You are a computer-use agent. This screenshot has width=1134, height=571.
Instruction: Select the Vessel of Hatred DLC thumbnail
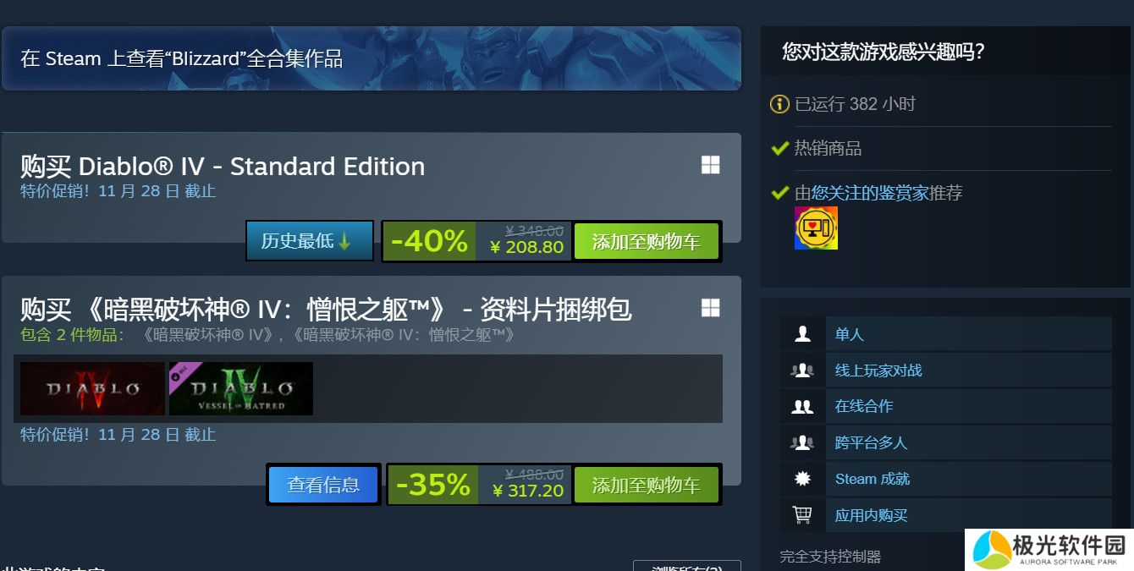click(x=241, y=389)
